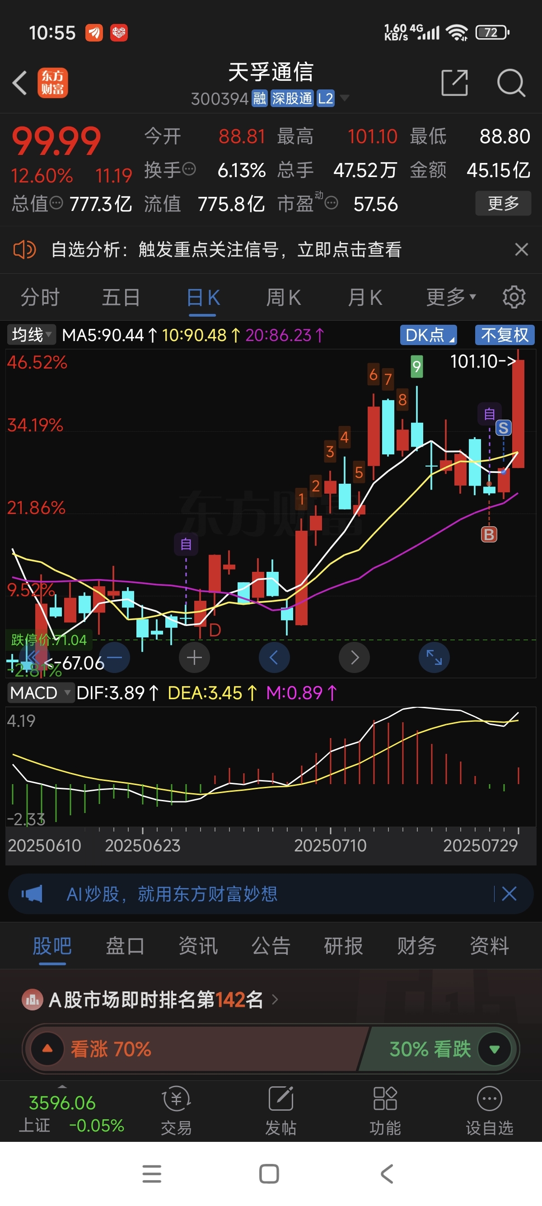Open the 总值 info icon

tap(56, 203)
